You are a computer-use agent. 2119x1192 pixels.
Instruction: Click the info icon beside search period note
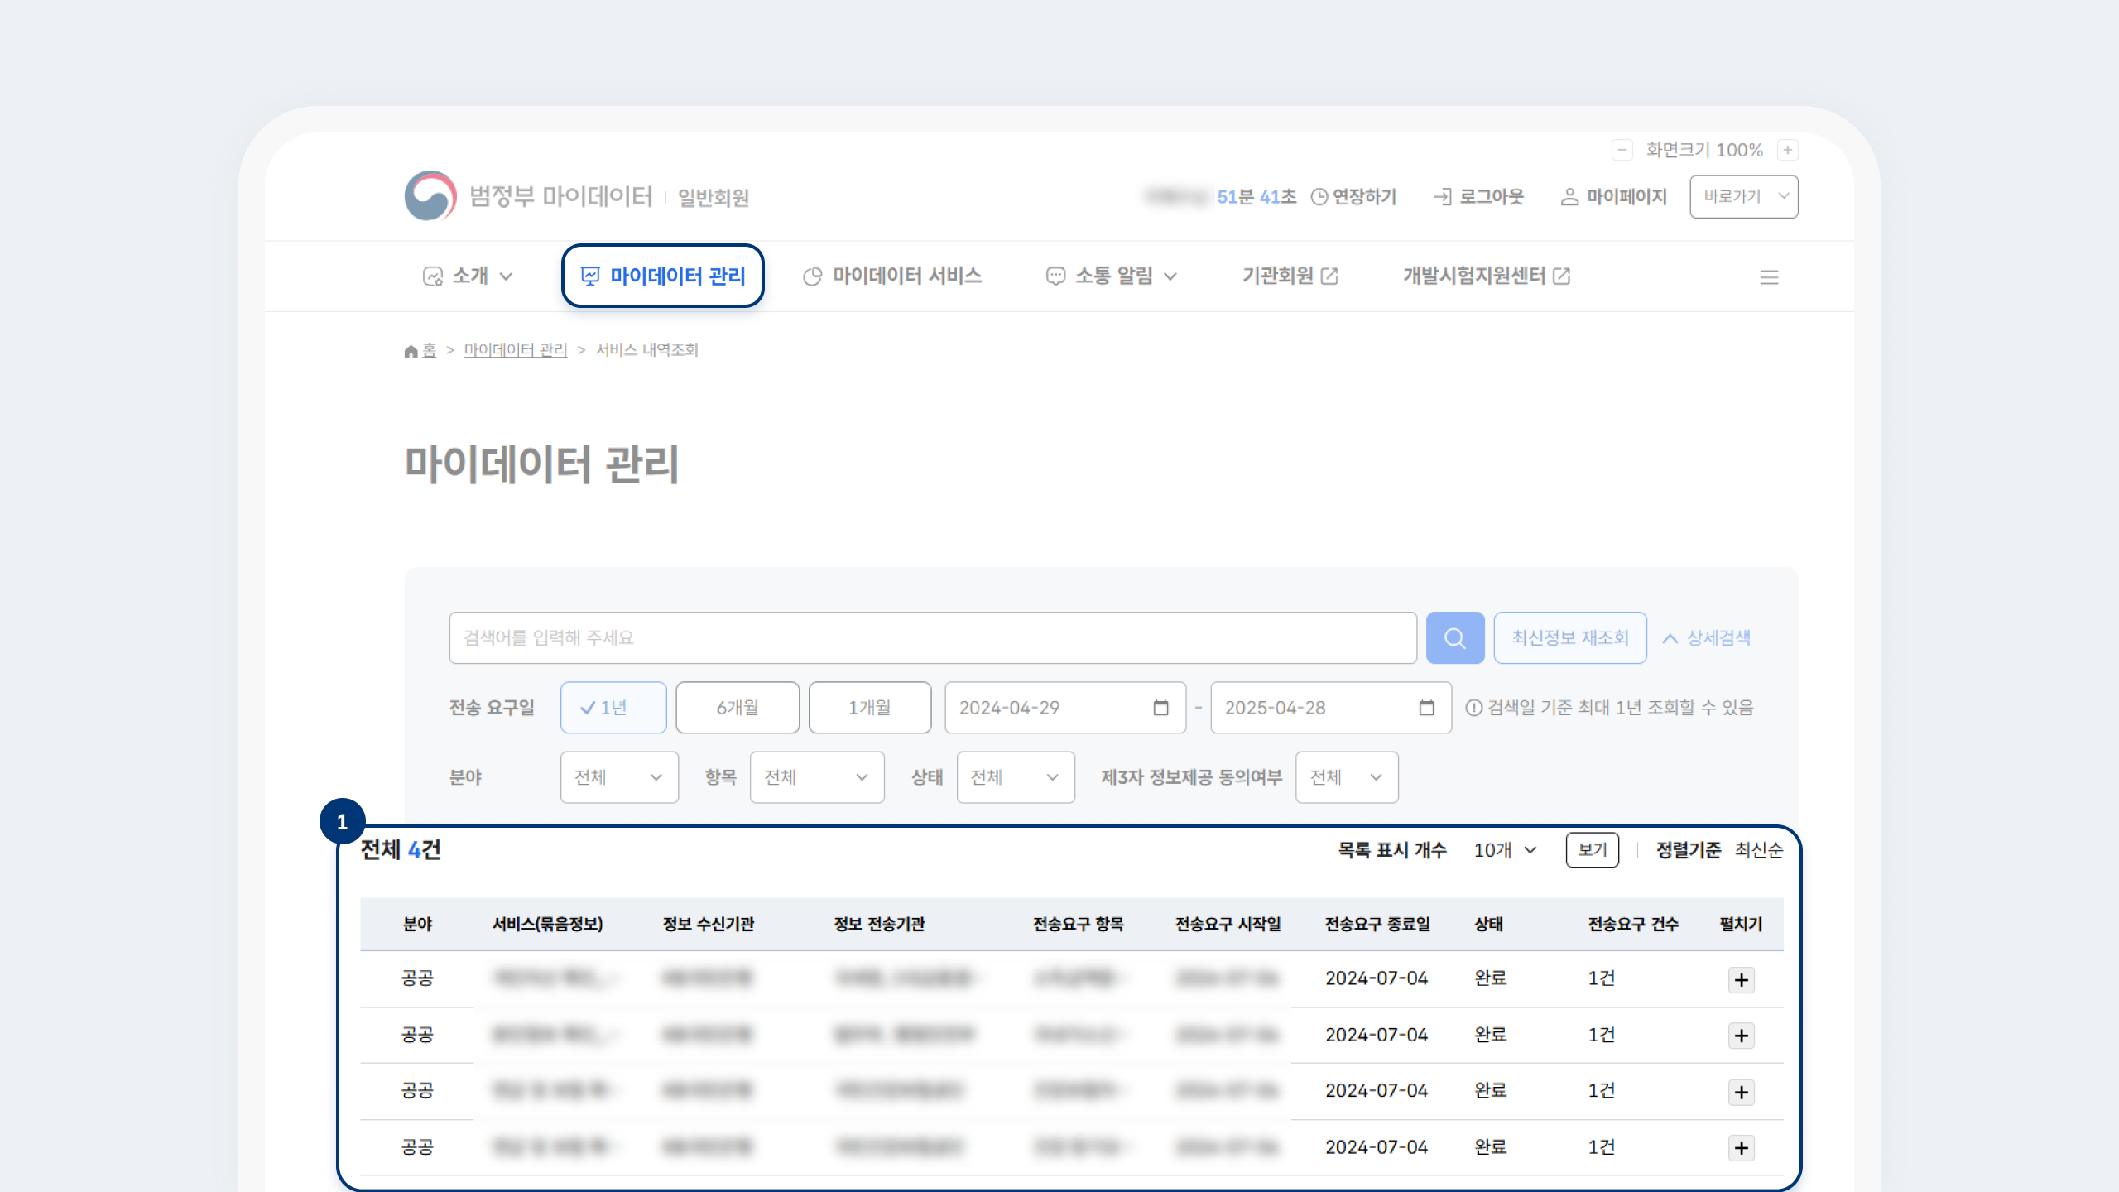[x=1473, y=708]
